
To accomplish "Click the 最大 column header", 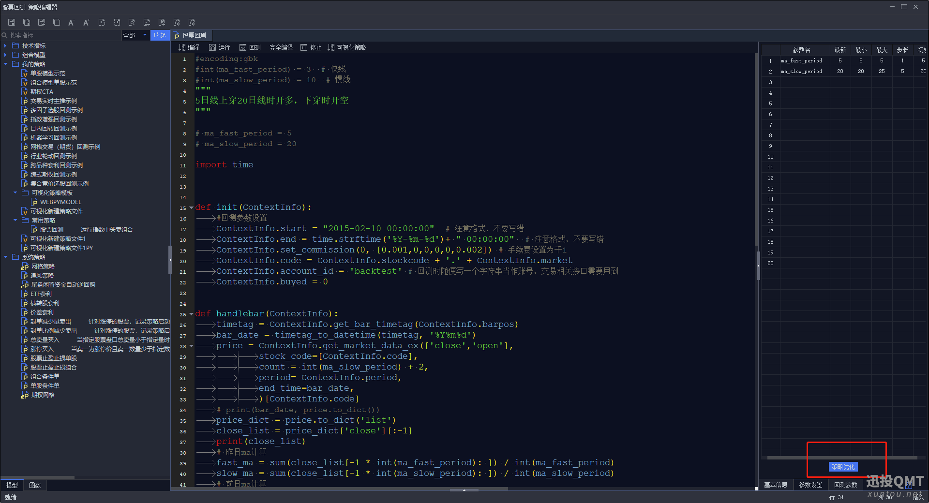I will pos(882,50).
